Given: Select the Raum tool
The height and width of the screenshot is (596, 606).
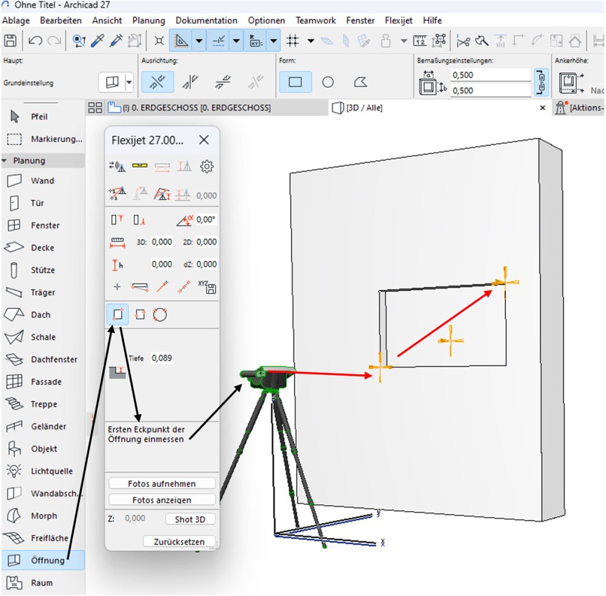Looking at the screenshot, I should tap(42, 583).
